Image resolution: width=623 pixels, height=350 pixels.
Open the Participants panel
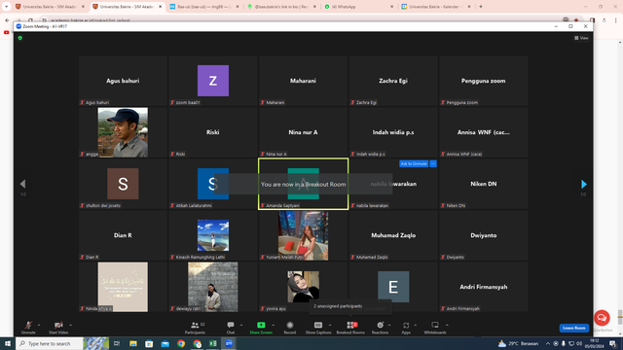pyautogui.click(x=195, y=328)
